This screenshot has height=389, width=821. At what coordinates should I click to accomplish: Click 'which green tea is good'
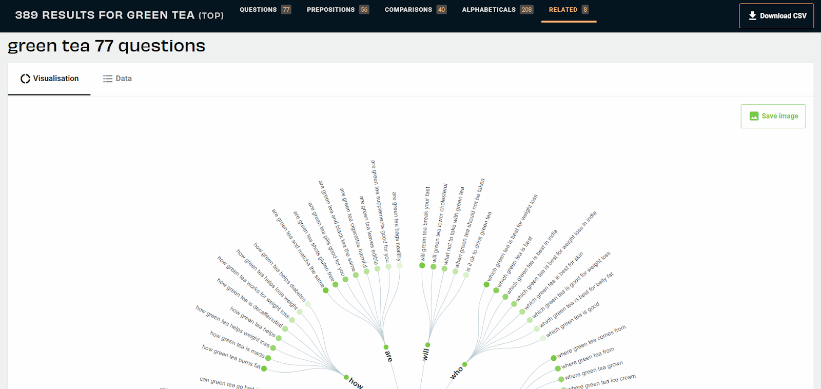click(573, 320)
